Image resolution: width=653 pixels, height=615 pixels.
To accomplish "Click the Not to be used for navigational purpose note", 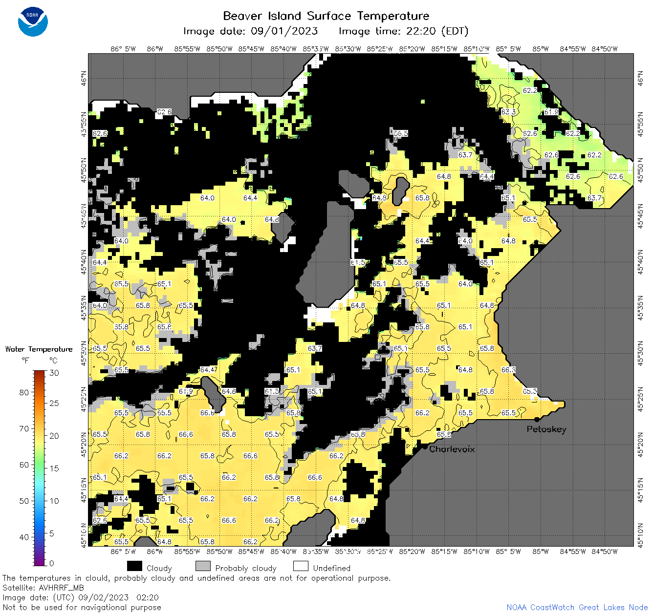I will (82, 607).
